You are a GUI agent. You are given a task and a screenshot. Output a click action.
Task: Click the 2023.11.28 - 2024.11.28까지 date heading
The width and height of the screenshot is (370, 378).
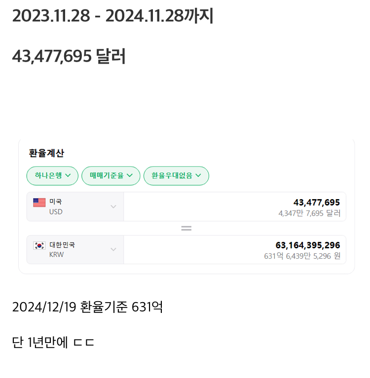click(x=112, y=16)
